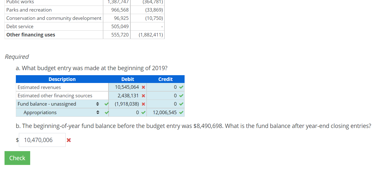This screenshot has width=380, height=175.
Task: Open the Fund balance - unassigned description selector
Action: [x=98, y=104]
